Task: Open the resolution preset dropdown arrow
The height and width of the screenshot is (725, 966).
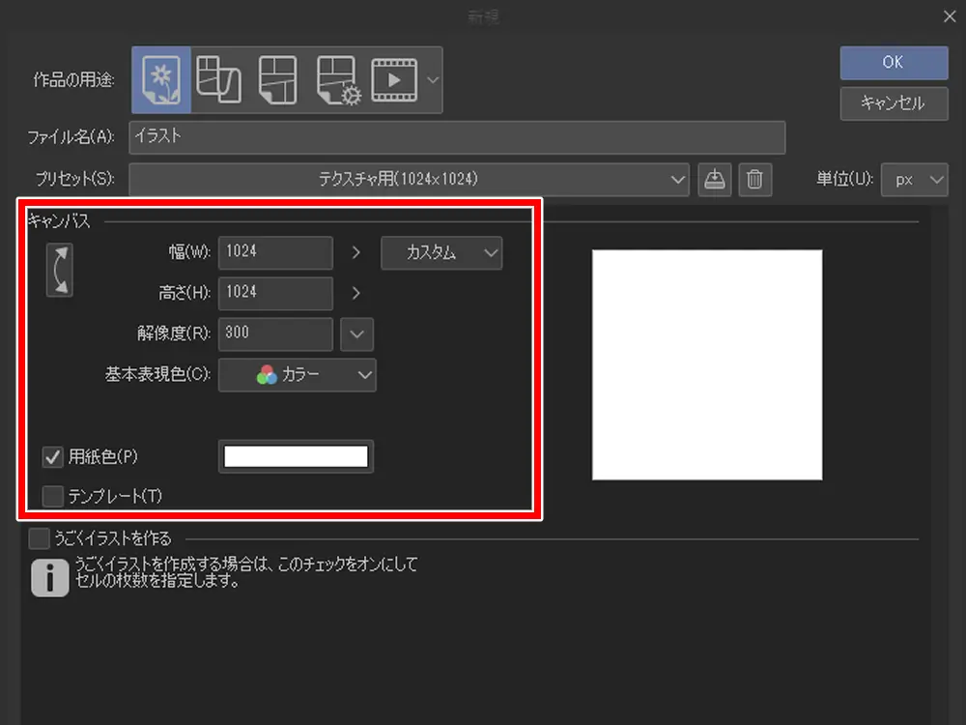Action: (x=356, y=333)
